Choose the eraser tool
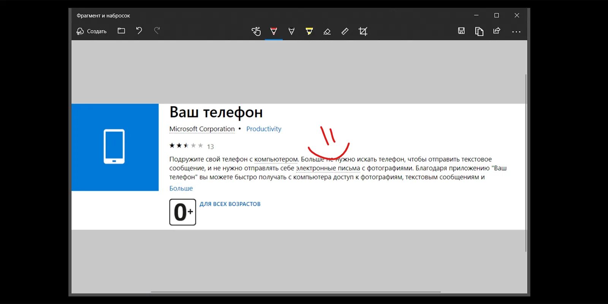Image resolution: width=608 pixels, height=304 pixels. (x=327, y=31)
